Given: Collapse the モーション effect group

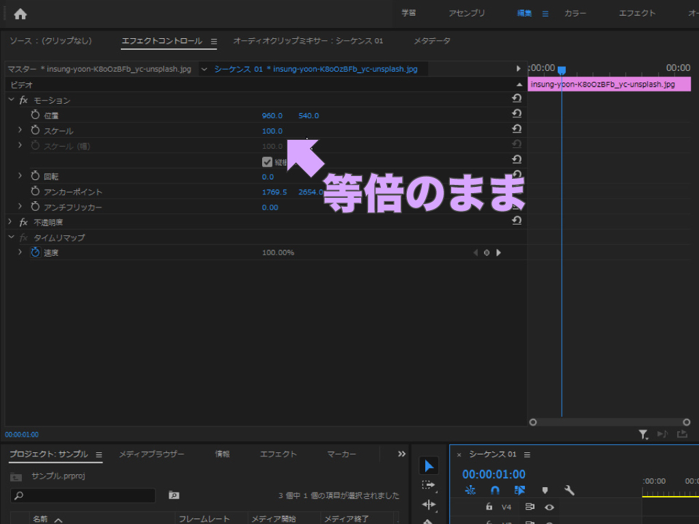Looking at the screenshot, I should click(x=10, y=100).
